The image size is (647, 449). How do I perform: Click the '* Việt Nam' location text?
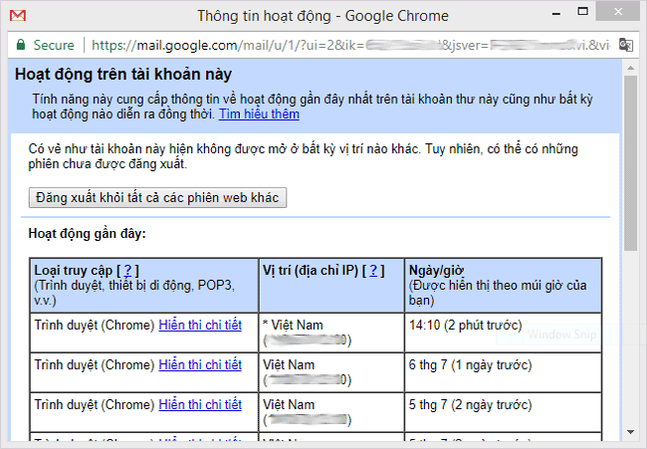point(293,326)
